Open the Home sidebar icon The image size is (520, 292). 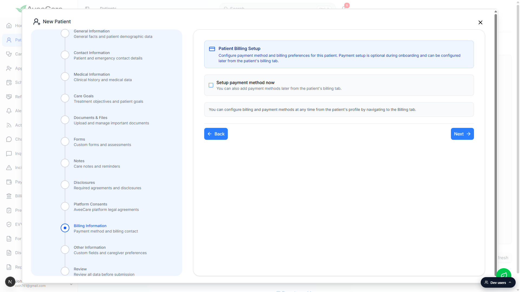click(9, 26)
